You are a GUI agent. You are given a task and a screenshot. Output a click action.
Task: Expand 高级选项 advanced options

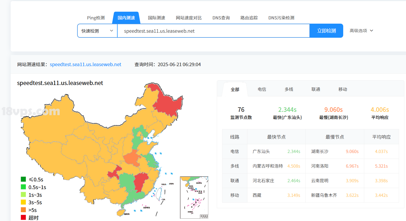(361, 31)
